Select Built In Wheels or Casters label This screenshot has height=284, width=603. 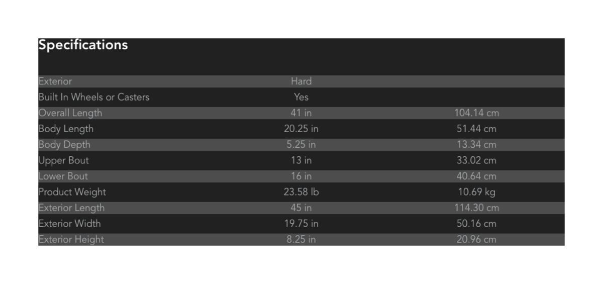coord(94,97)
